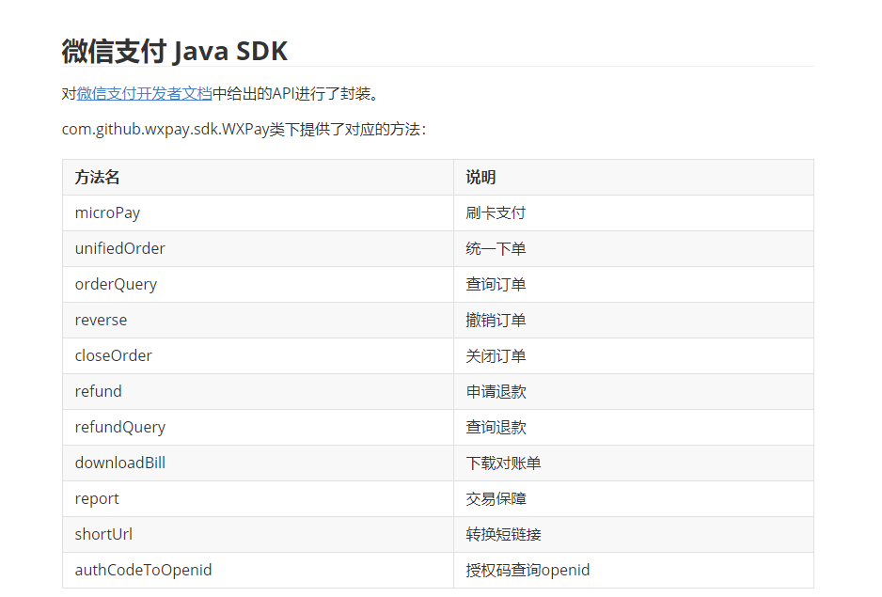Click the microPay method cell
This screenshot has height=597, width=882.
259,212
